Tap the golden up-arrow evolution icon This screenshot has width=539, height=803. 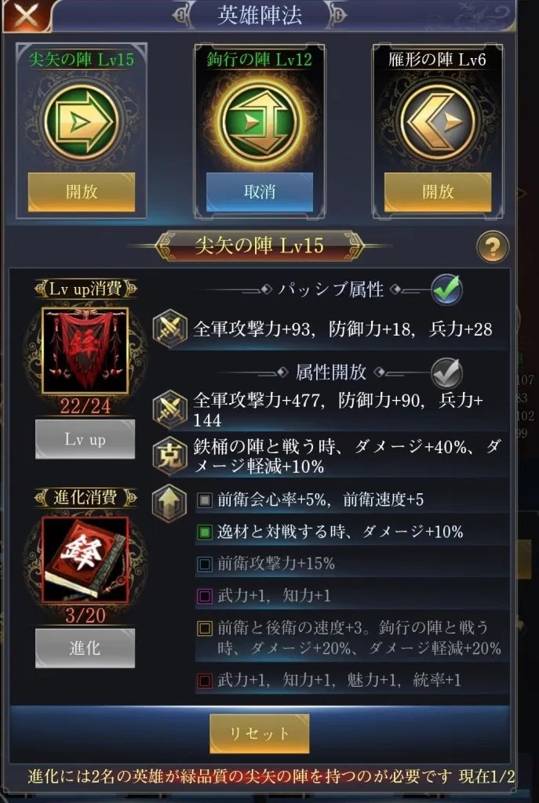pyautogui.click(x=170, y=504)
